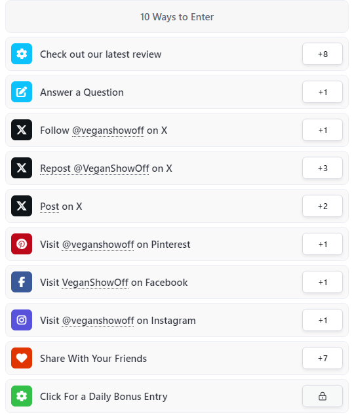354x417 pixels.
Task: Expand the Visit @veganshowoff on Instagram entry
Action: (x=177, y=320)
